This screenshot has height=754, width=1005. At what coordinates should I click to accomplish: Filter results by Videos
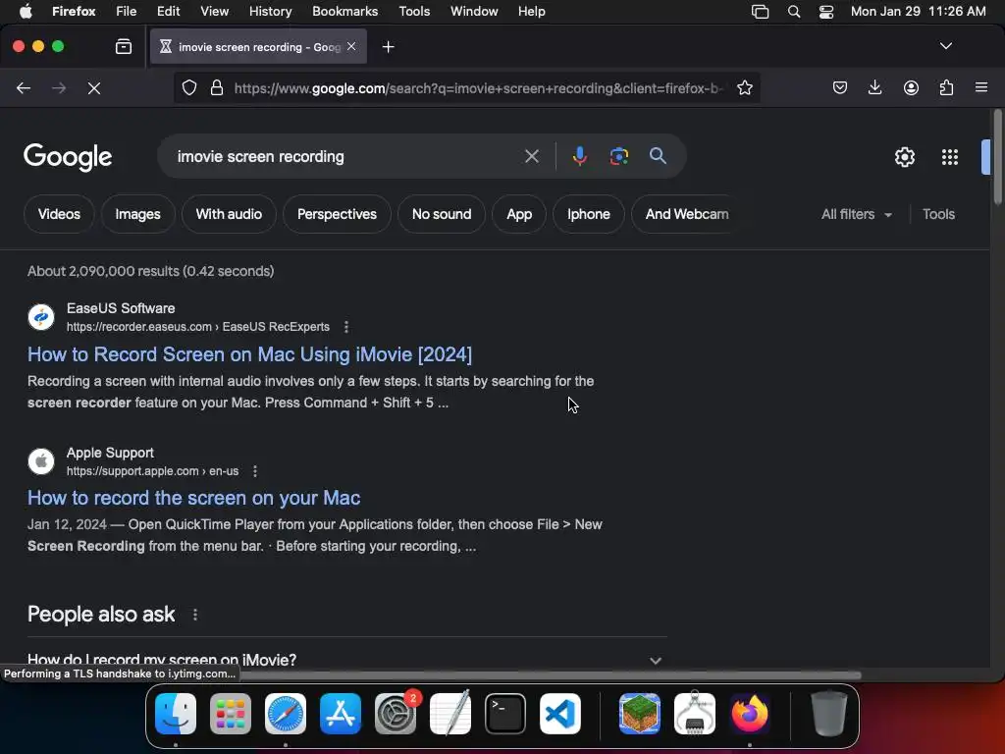click(59, 214)
